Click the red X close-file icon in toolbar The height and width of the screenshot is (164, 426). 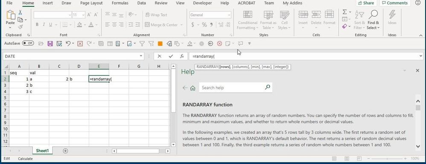[x=80, y=43]
